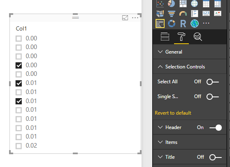Screen dimensions: 230x167
Task: Turn on the Title toggle
Action: (216, 157)
